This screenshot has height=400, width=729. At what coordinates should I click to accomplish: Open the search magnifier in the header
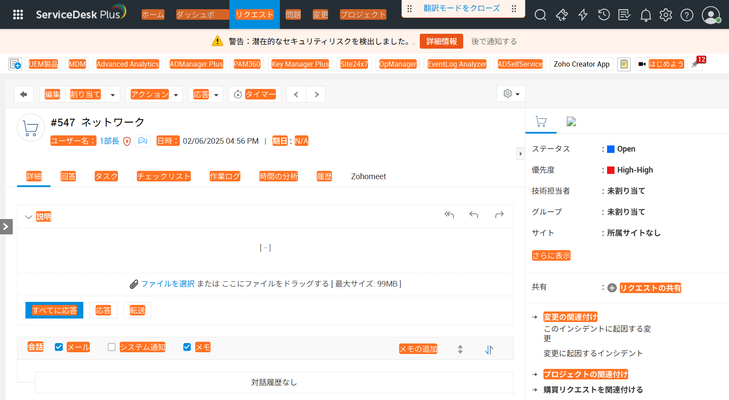tap(540, 15)
